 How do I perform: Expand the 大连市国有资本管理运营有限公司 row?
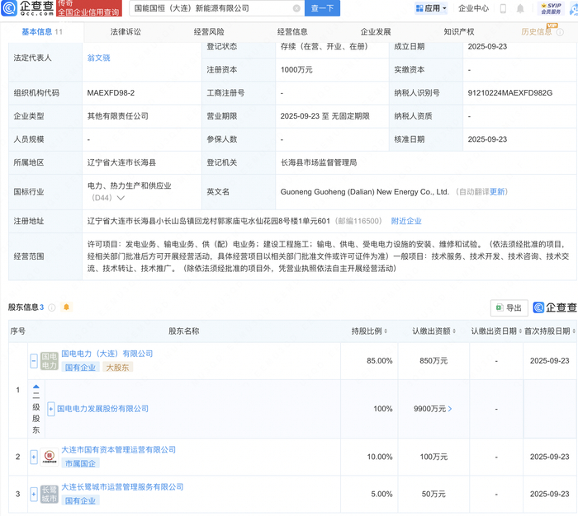[34, 457]
